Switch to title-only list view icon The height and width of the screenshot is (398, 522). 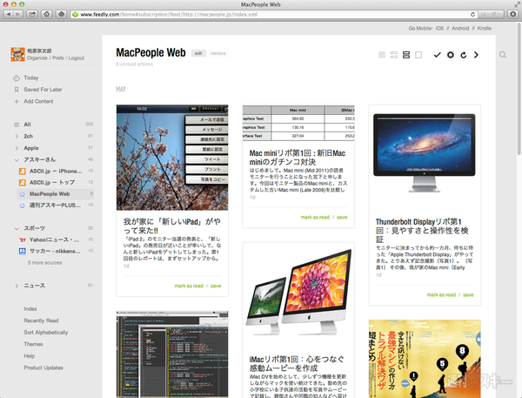click(382, 55)
